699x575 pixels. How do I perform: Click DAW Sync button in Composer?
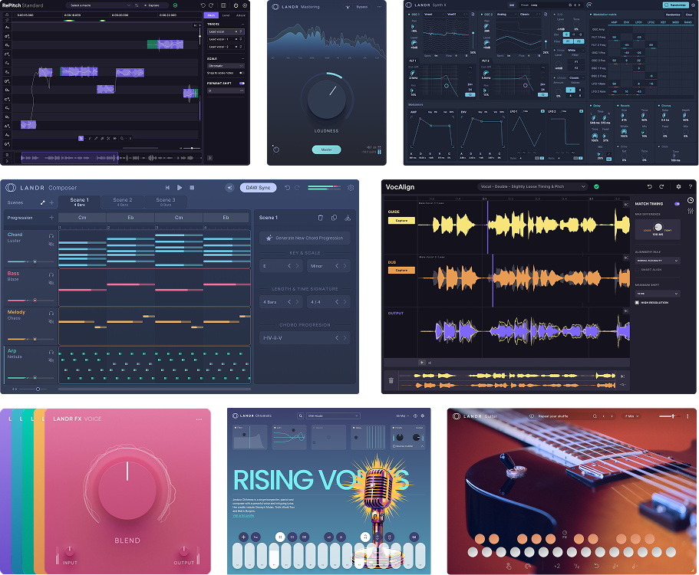pos(258,188)
